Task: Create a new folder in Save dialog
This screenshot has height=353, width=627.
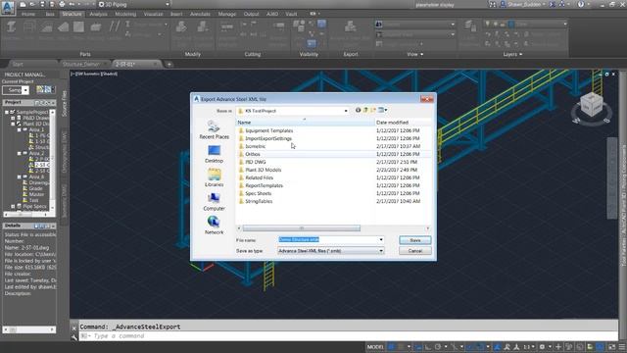Action: (x=373, y=110)
